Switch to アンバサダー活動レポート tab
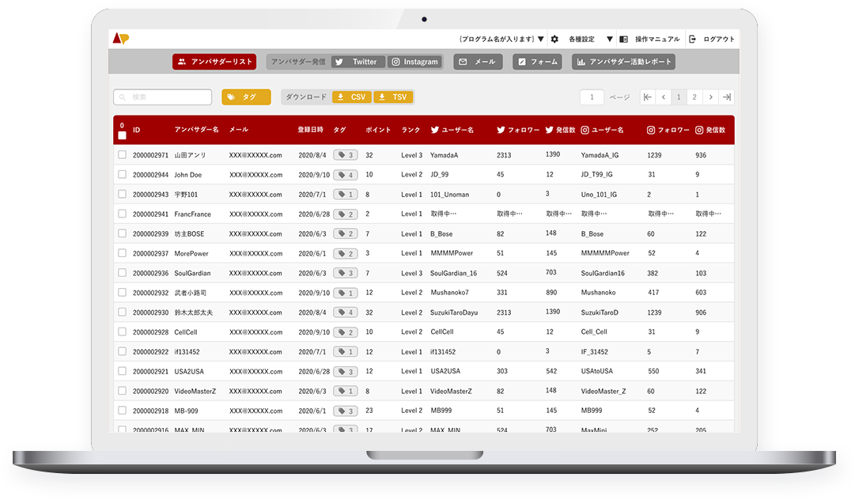855x500 pixels. [x=623, y=62]
